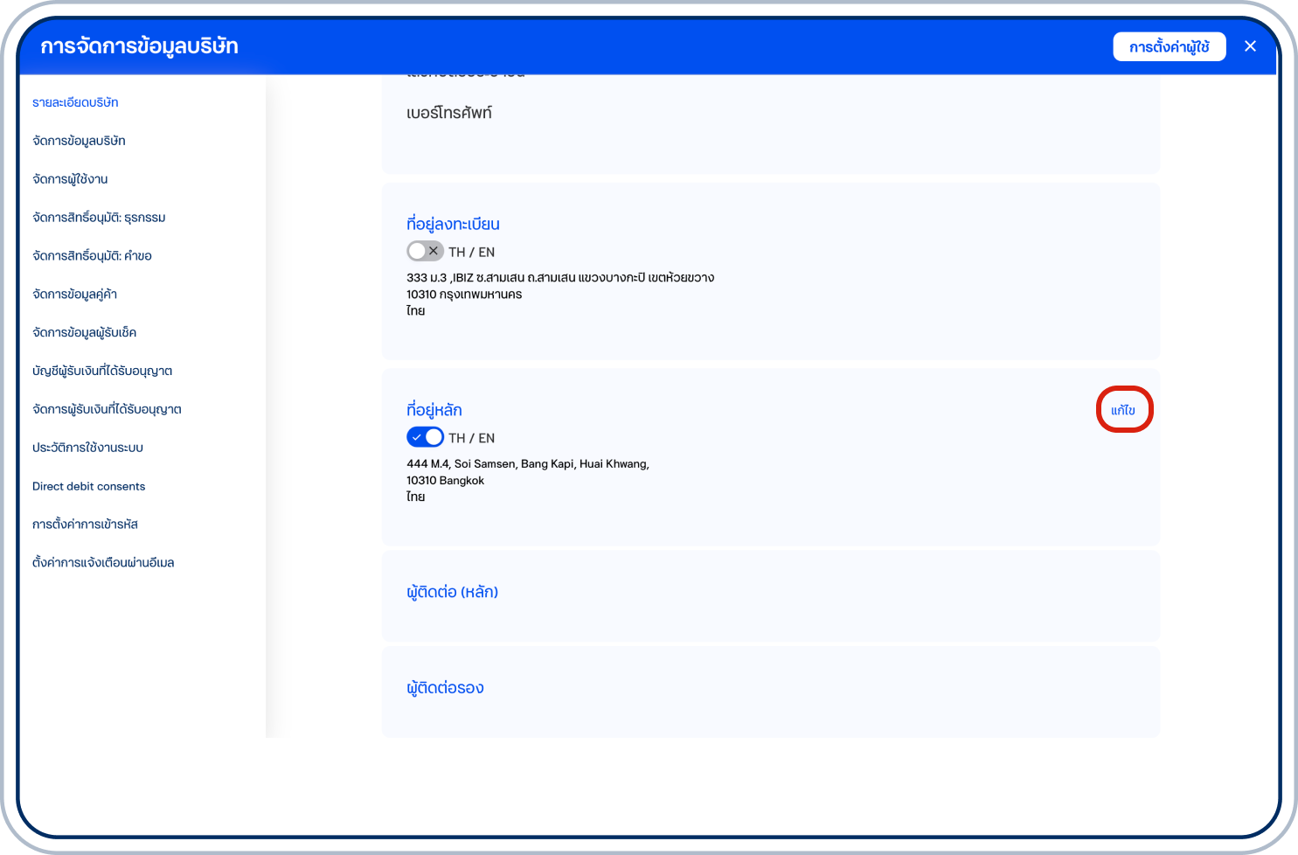Select จัดการผู้รับเงินที่ได้รับอนุญาต item
Image resolution: width=1298 pixels, height=855 pixels.
107,409
